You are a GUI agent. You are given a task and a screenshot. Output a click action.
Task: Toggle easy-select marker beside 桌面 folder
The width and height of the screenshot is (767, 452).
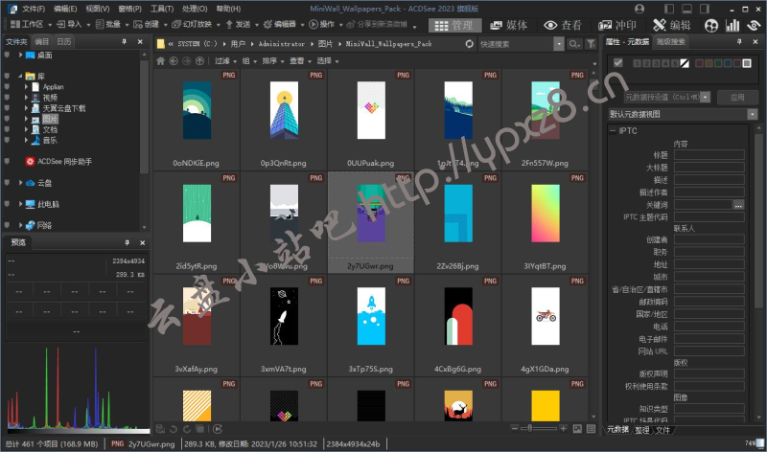pyautogui.click(x=7, y=56)
